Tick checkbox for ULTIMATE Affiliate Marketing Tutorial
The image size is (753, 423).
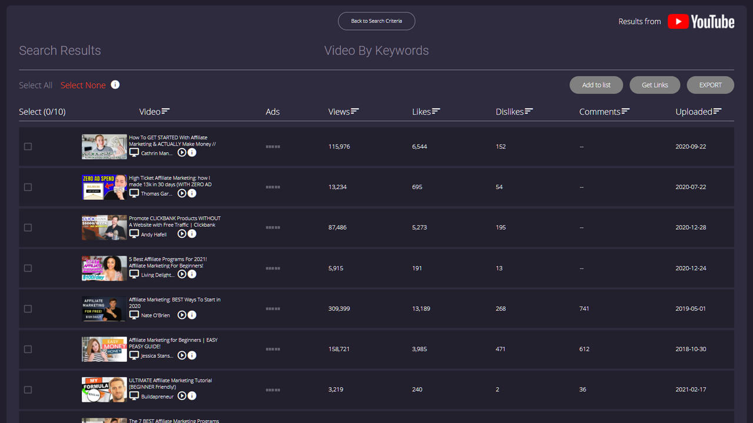click(x=28, y=390)
